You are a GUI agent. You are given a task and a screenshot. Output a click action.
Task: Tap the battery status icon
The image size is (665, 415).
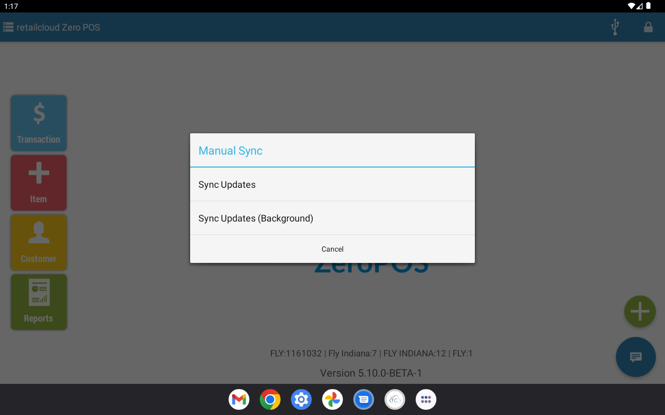coord(648,6)
